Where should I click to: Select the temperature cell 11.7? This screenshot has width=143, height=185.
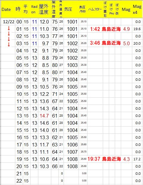[44, 145]
